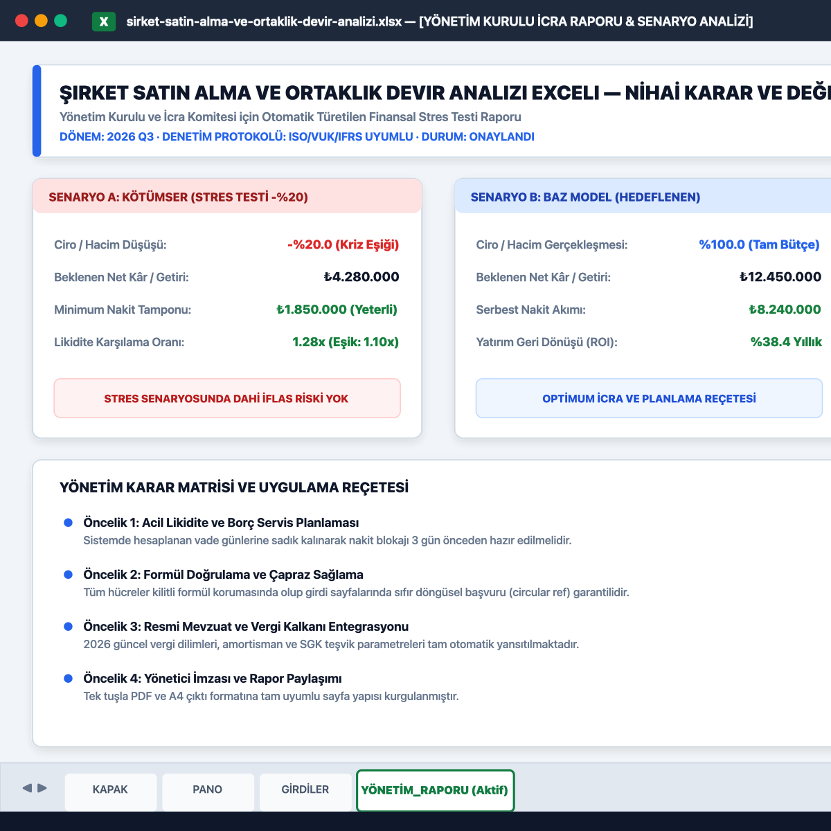
Task: Click the 'SENARYO B: BAZ MODEL' card header
Action: pos(643,197)
